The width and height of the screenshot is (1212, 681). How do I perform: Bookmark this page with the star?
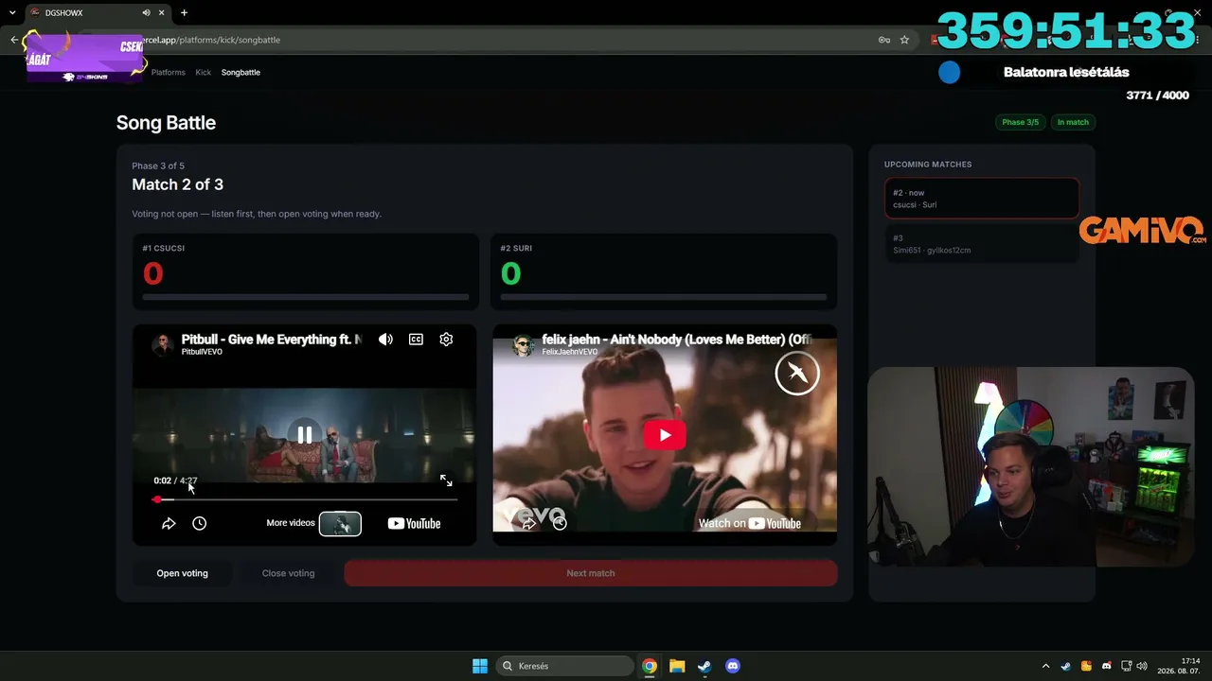coord(904,40)
